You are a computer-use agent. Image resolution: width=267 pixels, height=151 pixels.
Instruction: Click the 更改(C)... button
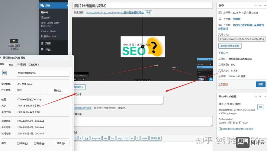click(58, 90)
